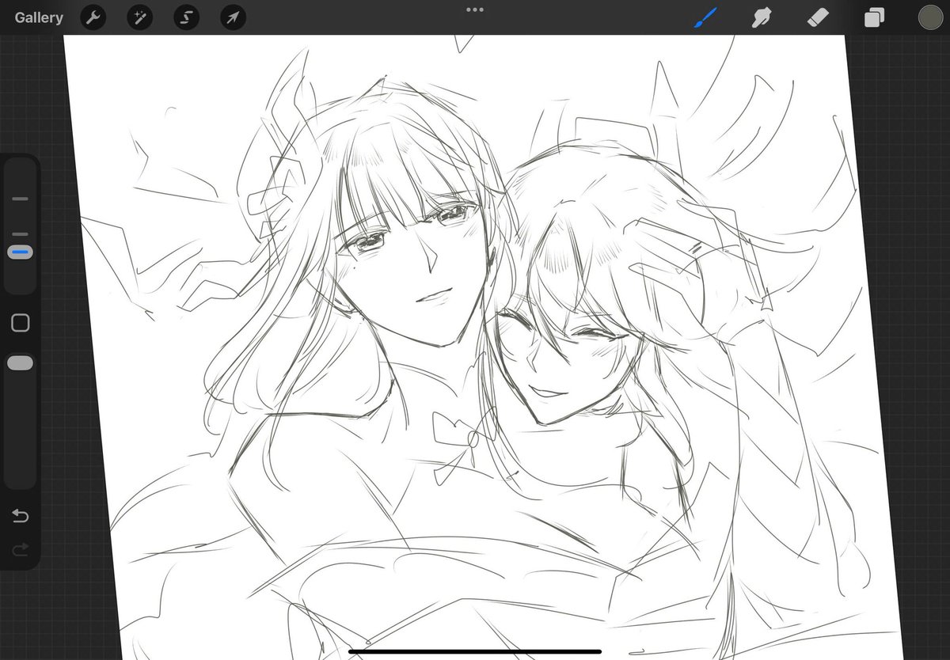
Task: Open the Actions wrench menu
Action: point(93,17)
